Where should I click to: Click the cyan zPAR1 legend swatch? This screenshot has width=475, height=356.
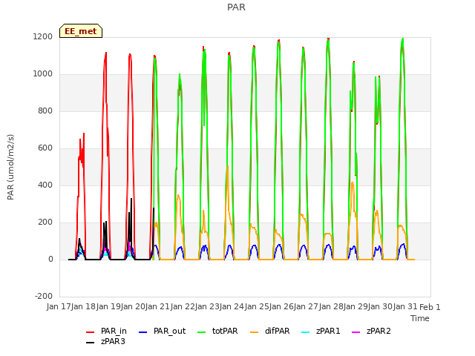pyautogui.click(x=306, y=332)
